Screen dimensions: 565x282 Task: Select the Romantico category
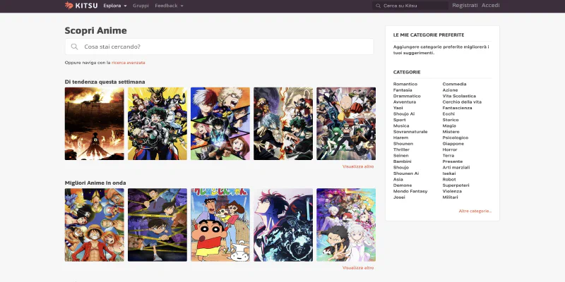[x=405, y=84]
